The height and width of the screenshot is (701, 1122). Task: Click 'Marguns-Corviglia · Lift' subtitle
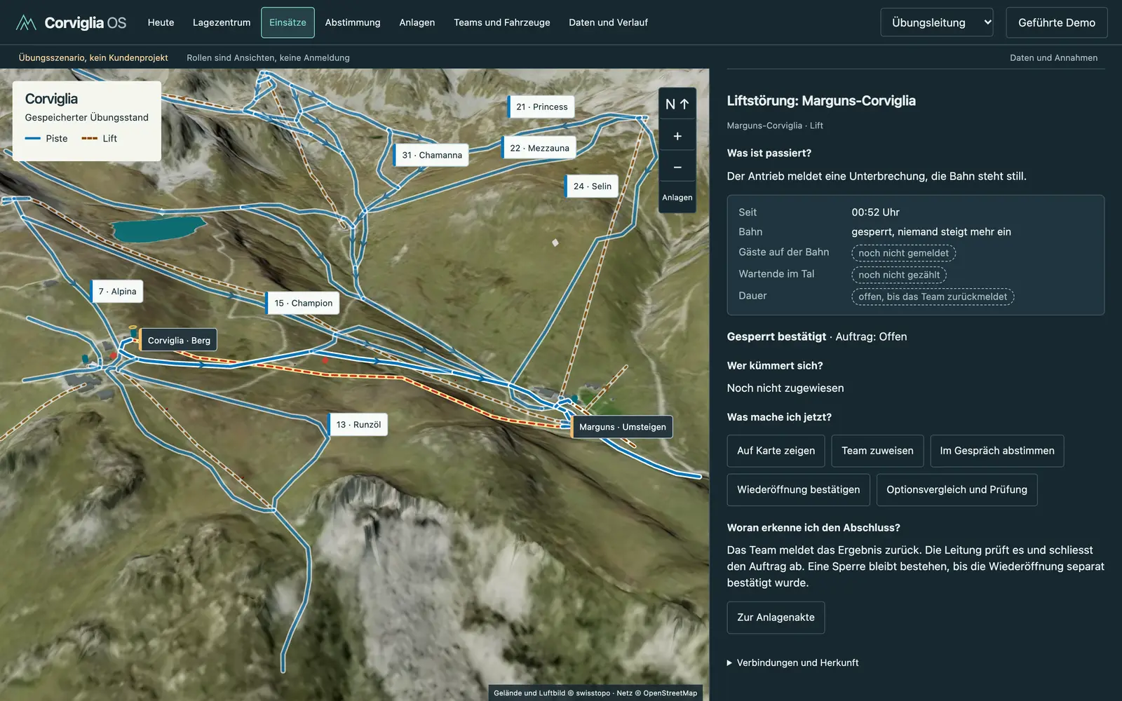(775, 125)
